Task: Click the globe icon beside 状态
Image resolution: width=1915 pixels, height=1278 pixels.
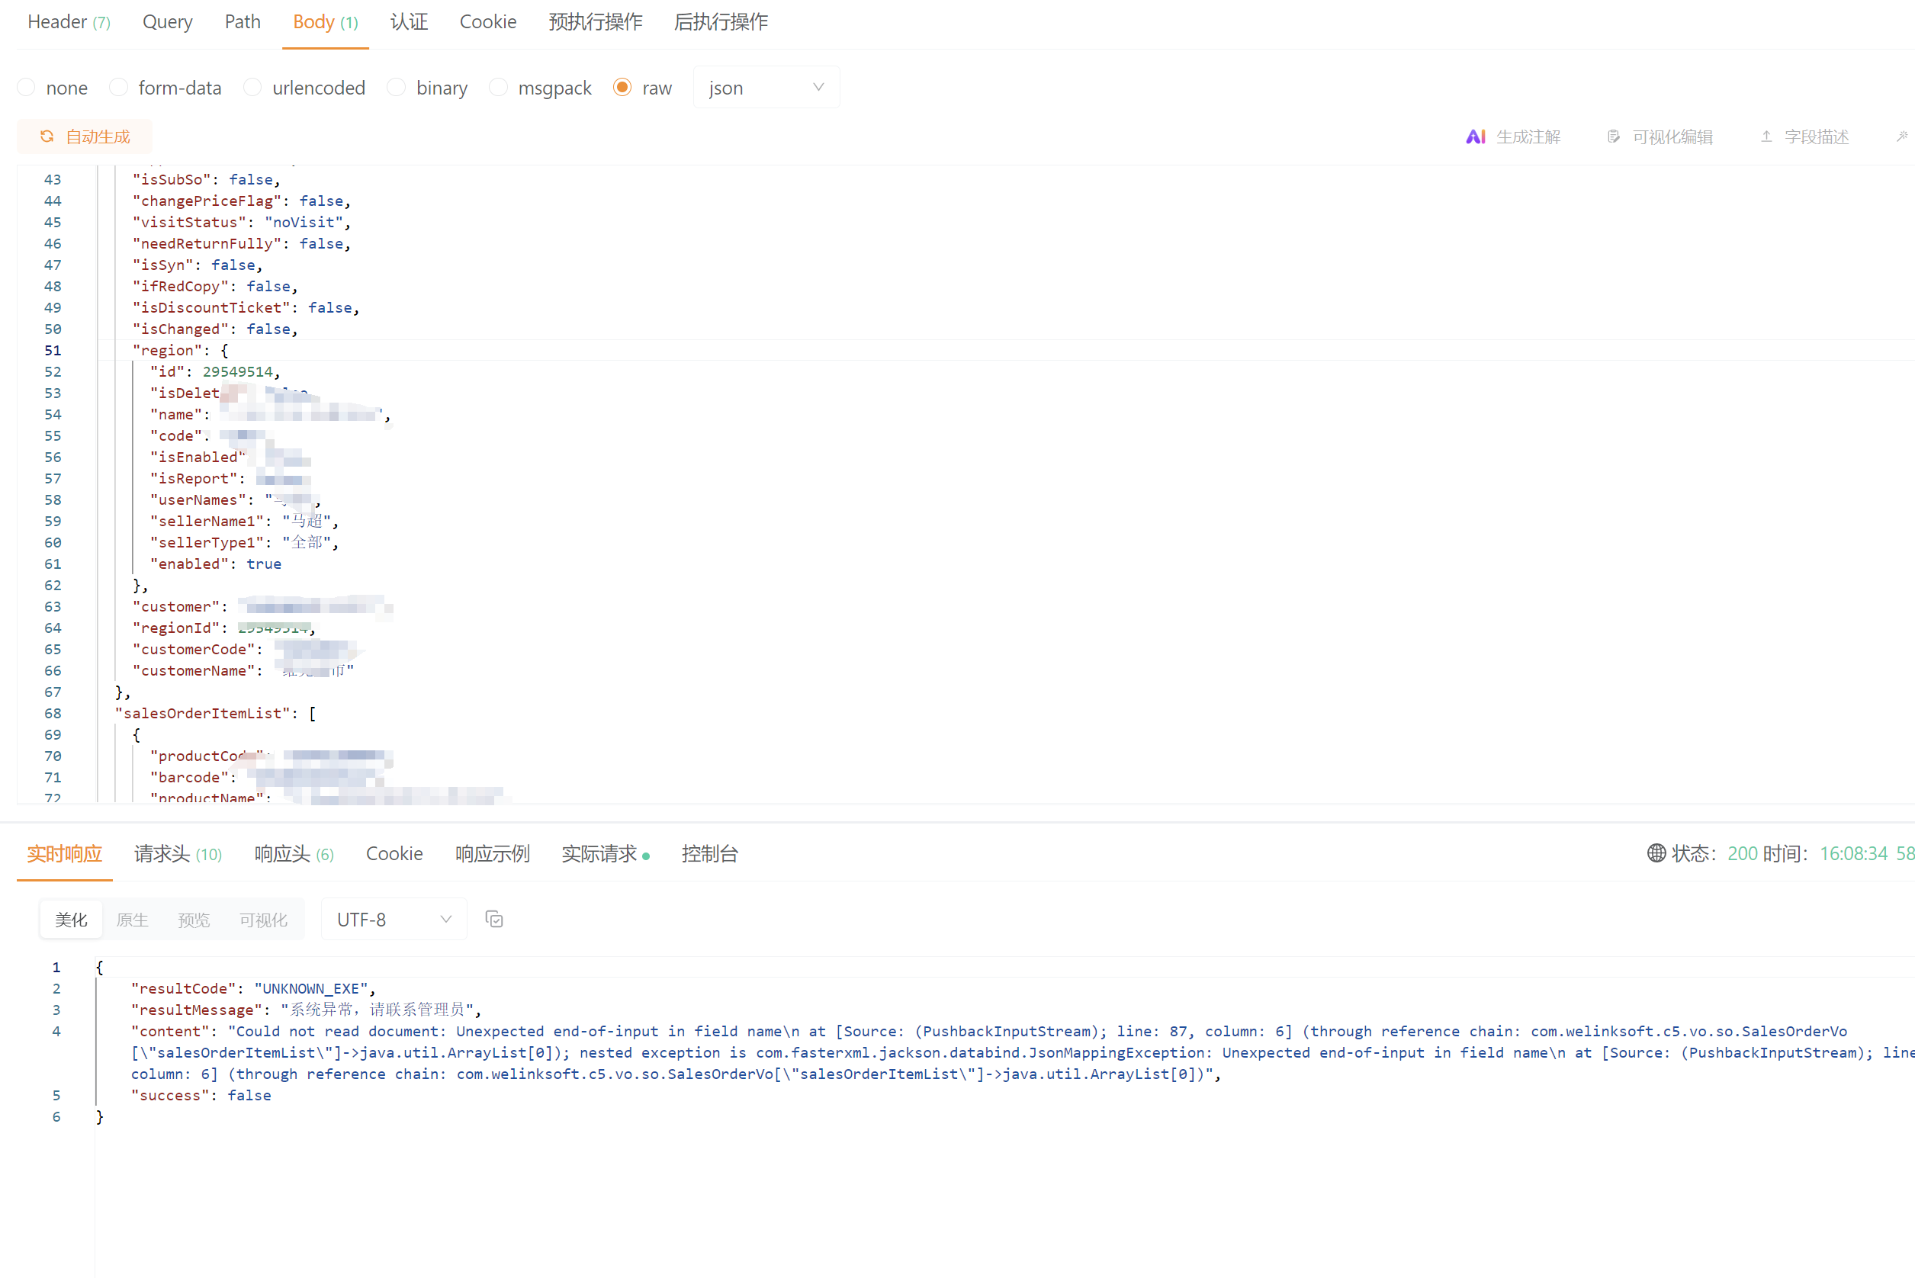Action: (1656, 853)
